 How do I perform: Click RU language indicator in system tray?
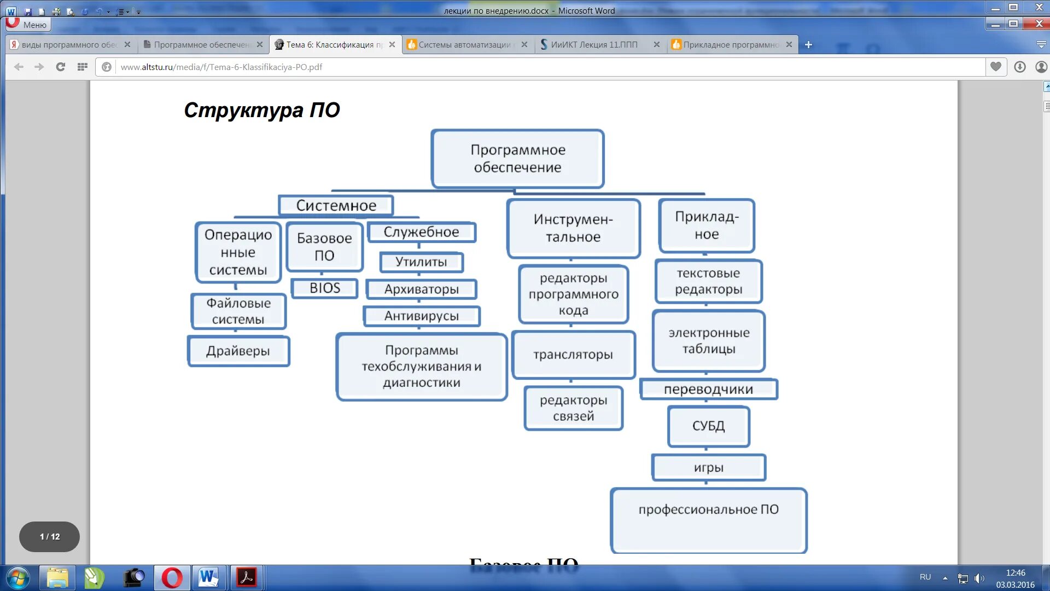tap(925, 577)
